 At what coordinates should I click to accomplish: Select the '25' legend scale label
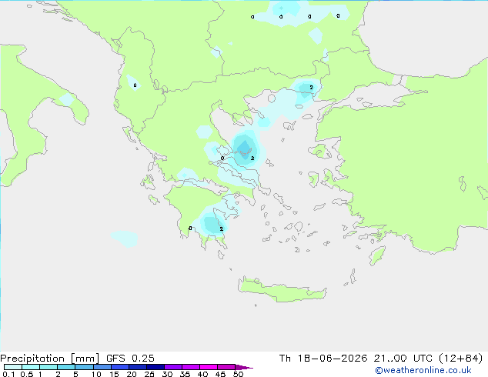pos(149,374)
